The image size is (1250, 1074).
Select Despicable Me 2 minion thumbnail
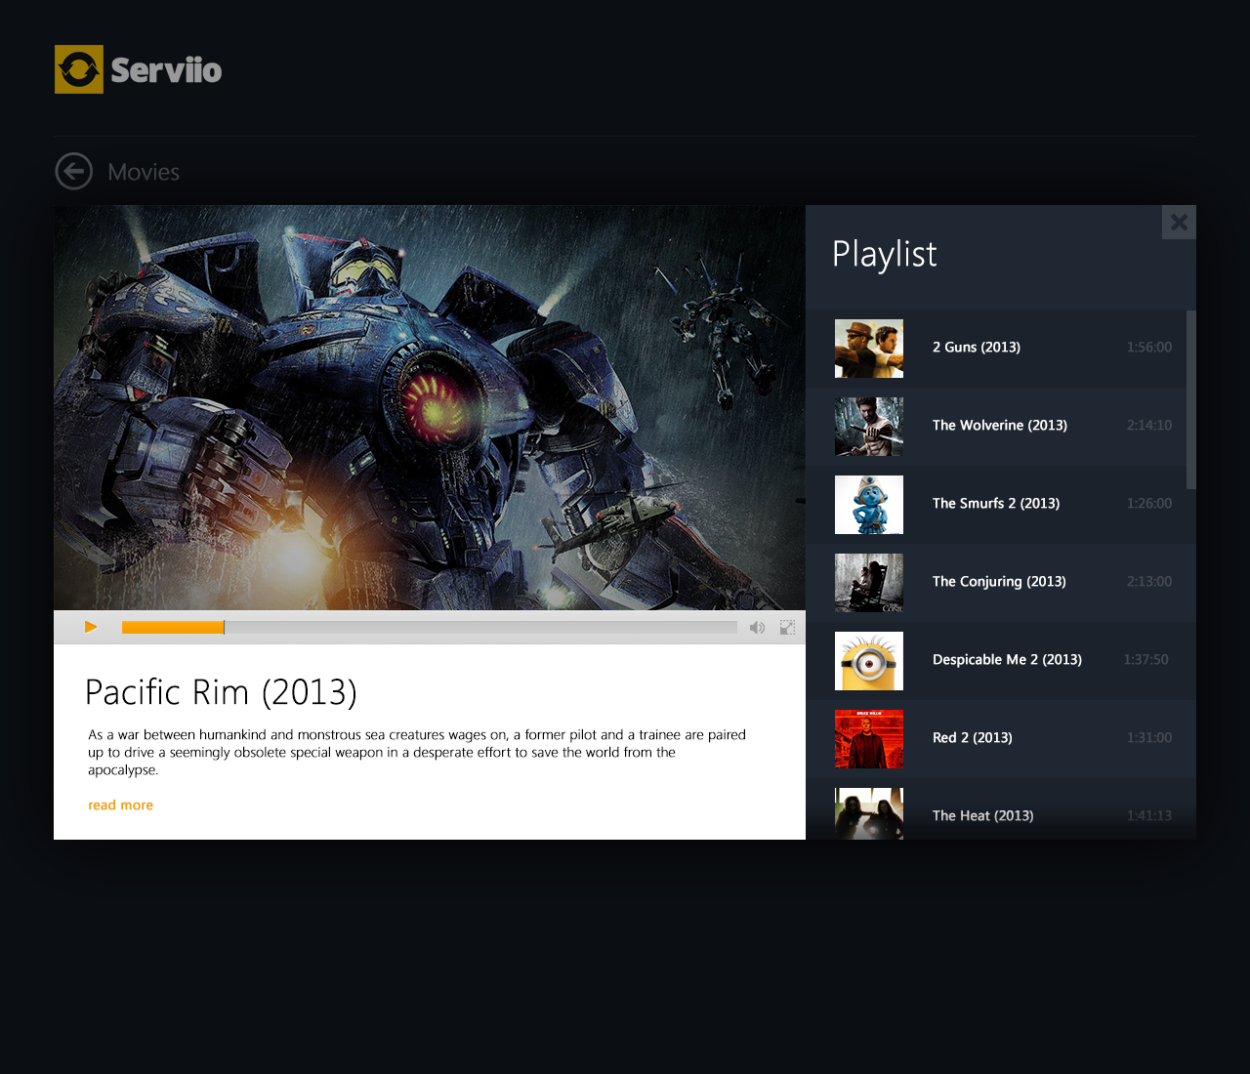tap(869, 661)
